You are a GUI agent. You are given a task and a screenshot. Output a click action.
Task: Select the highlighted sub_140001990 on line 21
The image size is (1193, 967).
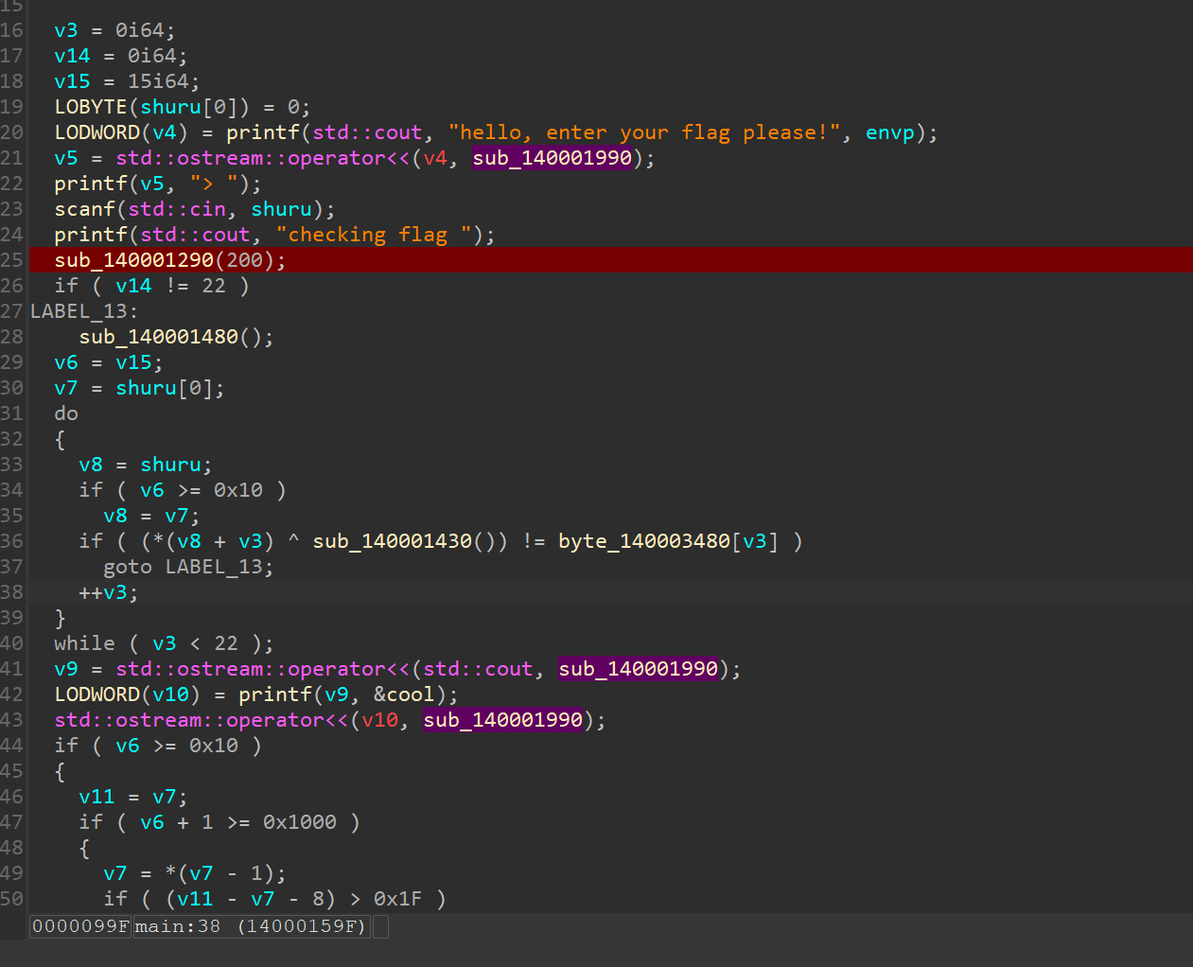click(x=552, y=158)
